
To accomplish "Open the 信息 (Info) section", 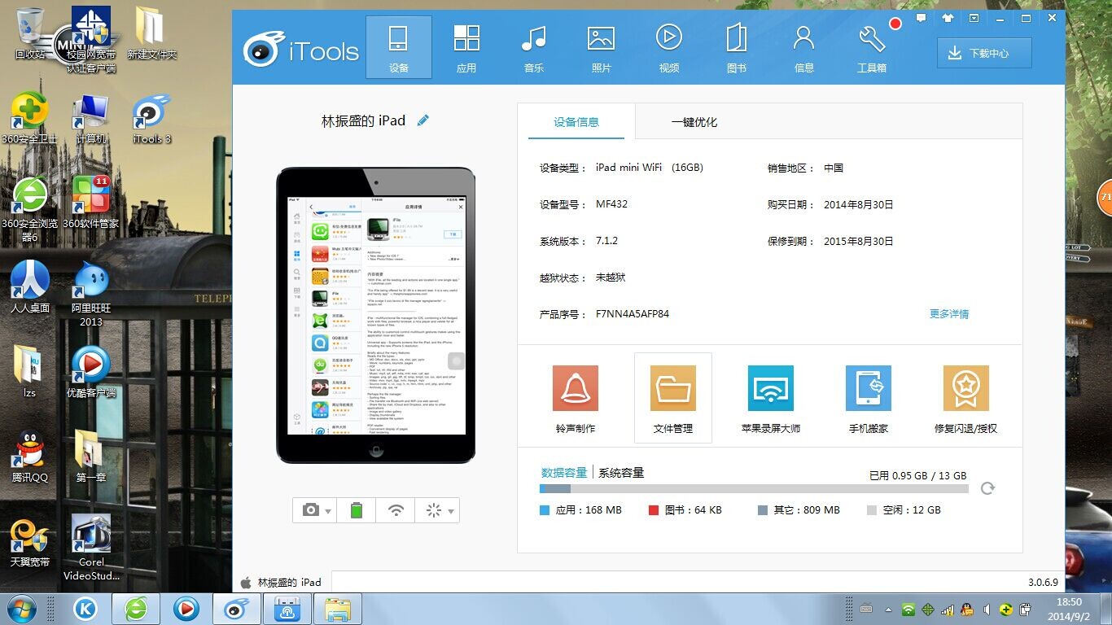I will point(804,47).
